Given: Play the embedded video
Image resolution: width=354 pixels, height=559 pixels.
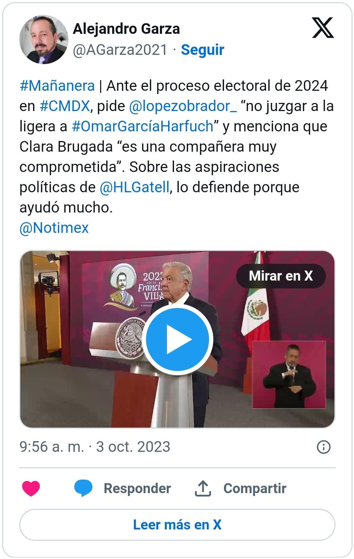Looking at the screenshot, I should [177, 339].
